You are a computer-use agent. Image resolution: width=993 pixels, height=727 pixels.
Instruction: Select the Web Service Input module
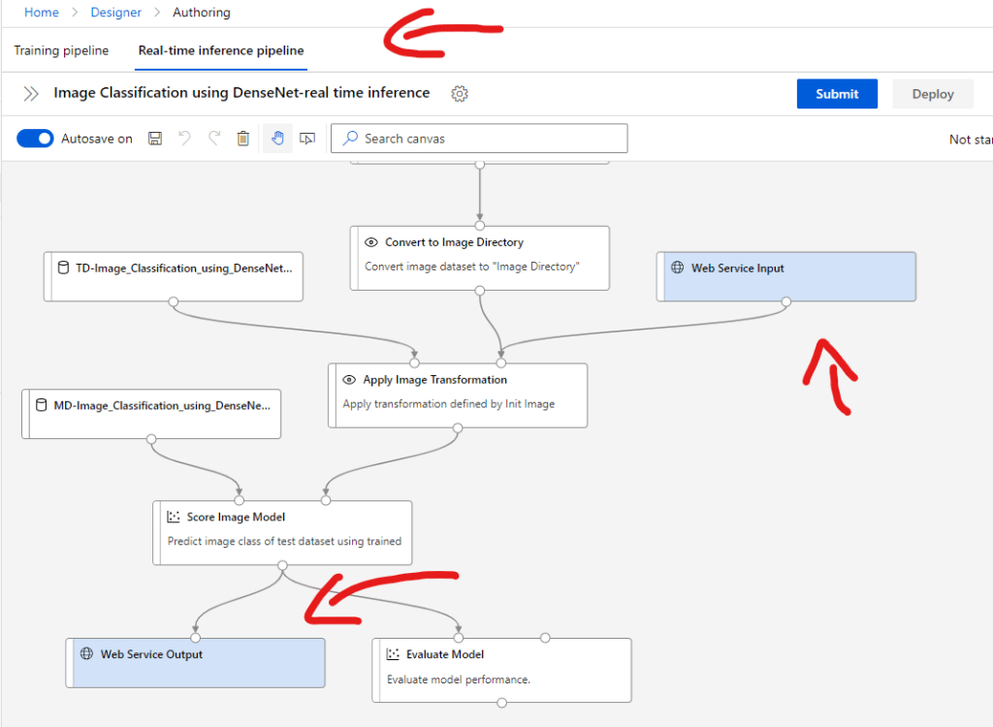click(x=785, y=276)
